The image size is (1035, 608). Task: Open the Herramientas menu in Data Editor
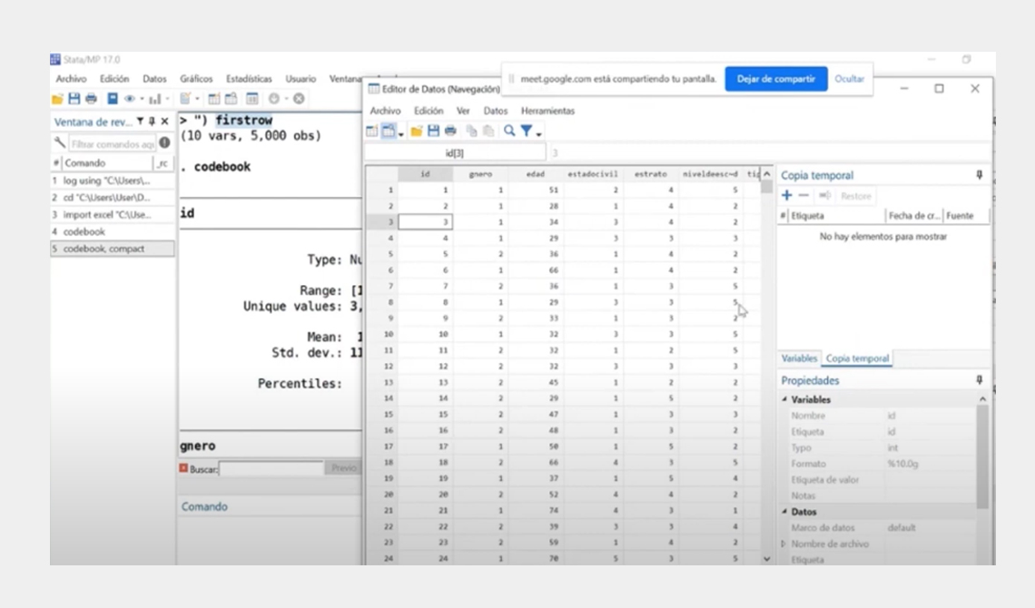coord(547,111)
